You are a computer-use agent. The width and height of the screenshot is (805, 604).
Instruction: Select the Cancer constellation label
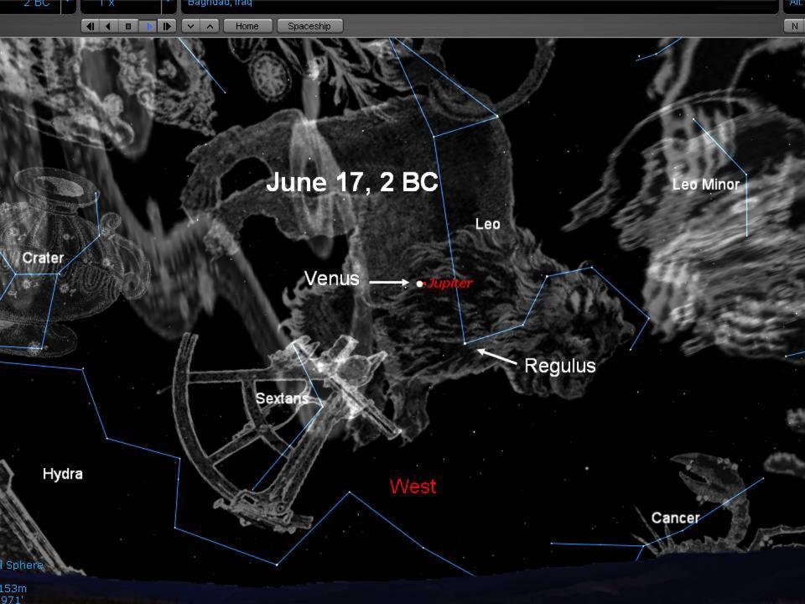point(675,518)
